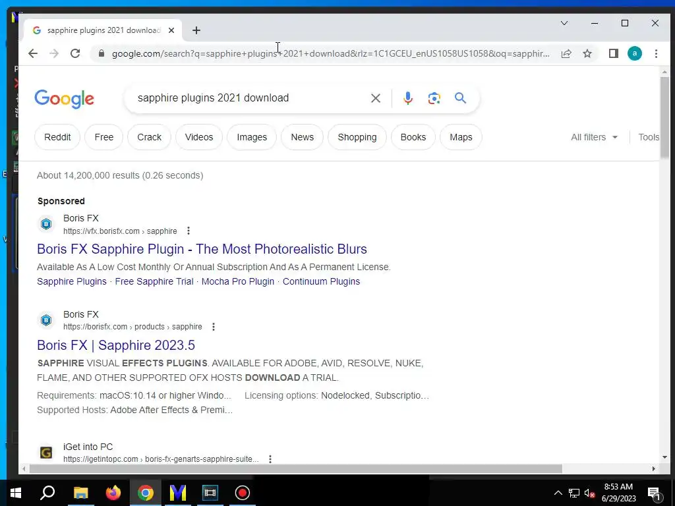Click the scroll right arrow
The image size is (675, 506).
(654, 468)
